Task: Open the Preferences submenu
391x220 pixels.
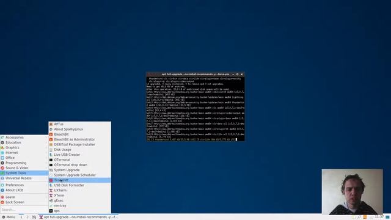Action: point(24,185)
